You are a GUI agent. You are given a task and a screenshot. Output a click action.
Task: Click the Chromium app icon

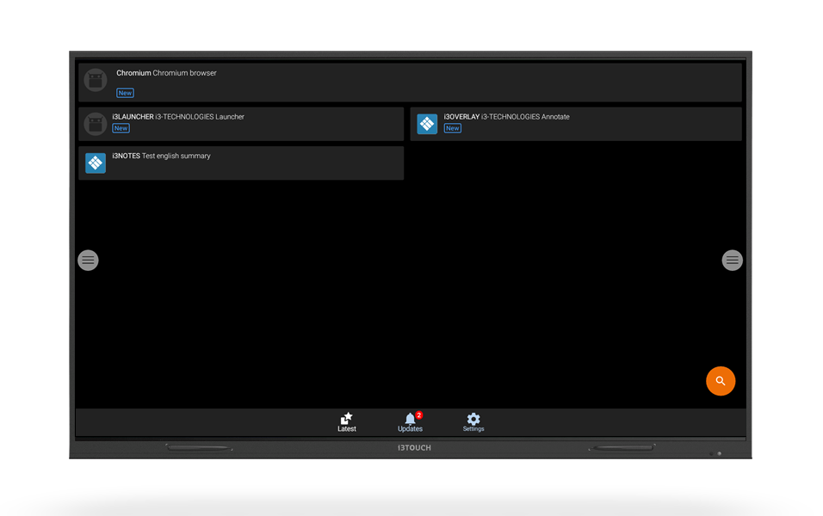(x=96, y=81)
